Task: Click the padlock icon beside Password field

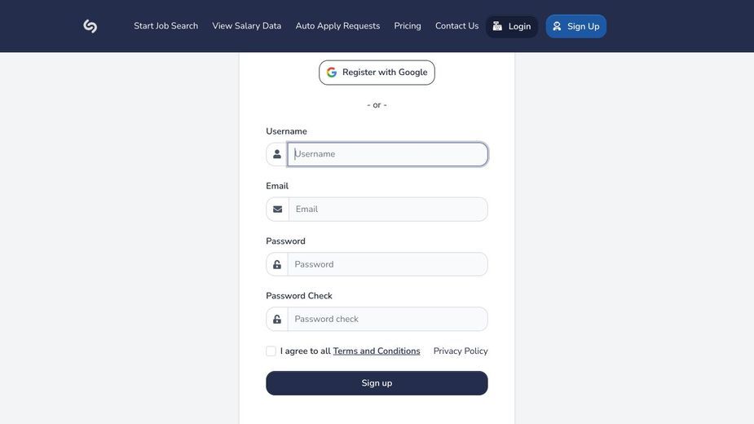Action: [x=277, y=264]
